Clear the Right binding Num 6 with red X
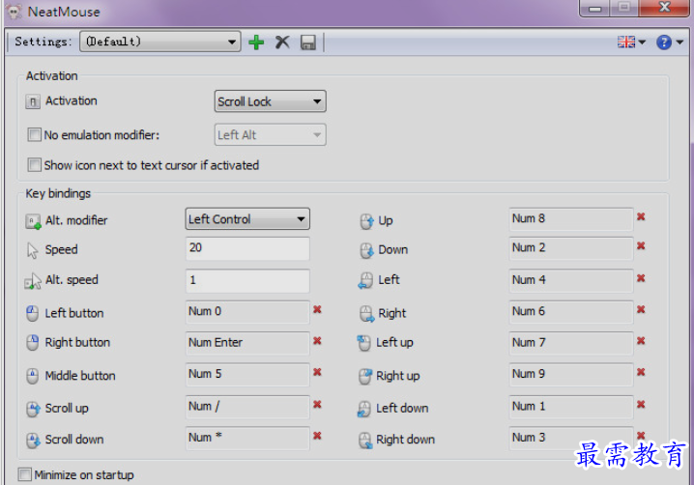The image size is (694, 485). pyautogui.click(x=641, y=309)
